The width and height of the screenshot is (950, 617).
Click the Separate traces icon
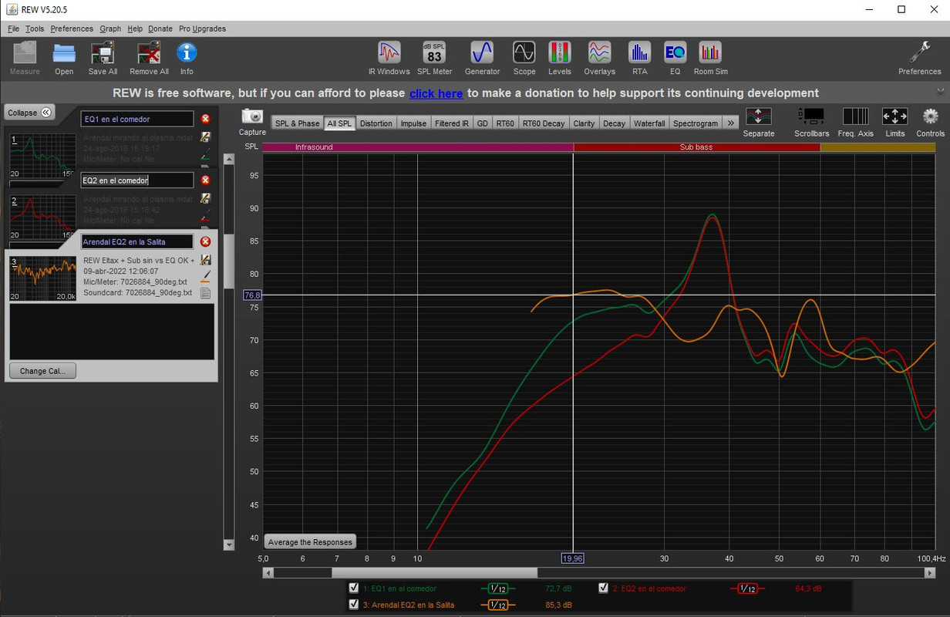pyautogui.click(x=759, y=116)
